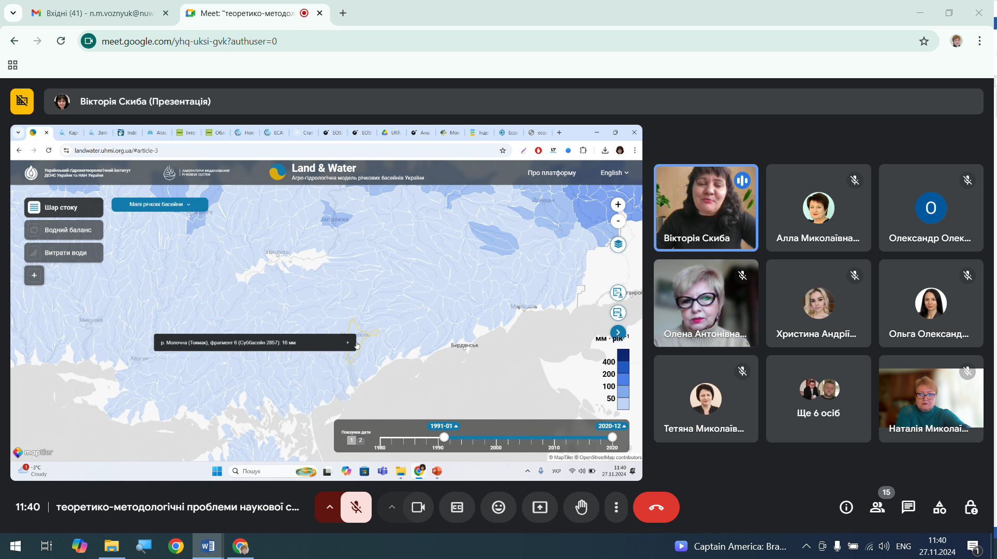The image size is (997, 559).
Task: Open host controls lock icon
Action: (x=971, y=507)
